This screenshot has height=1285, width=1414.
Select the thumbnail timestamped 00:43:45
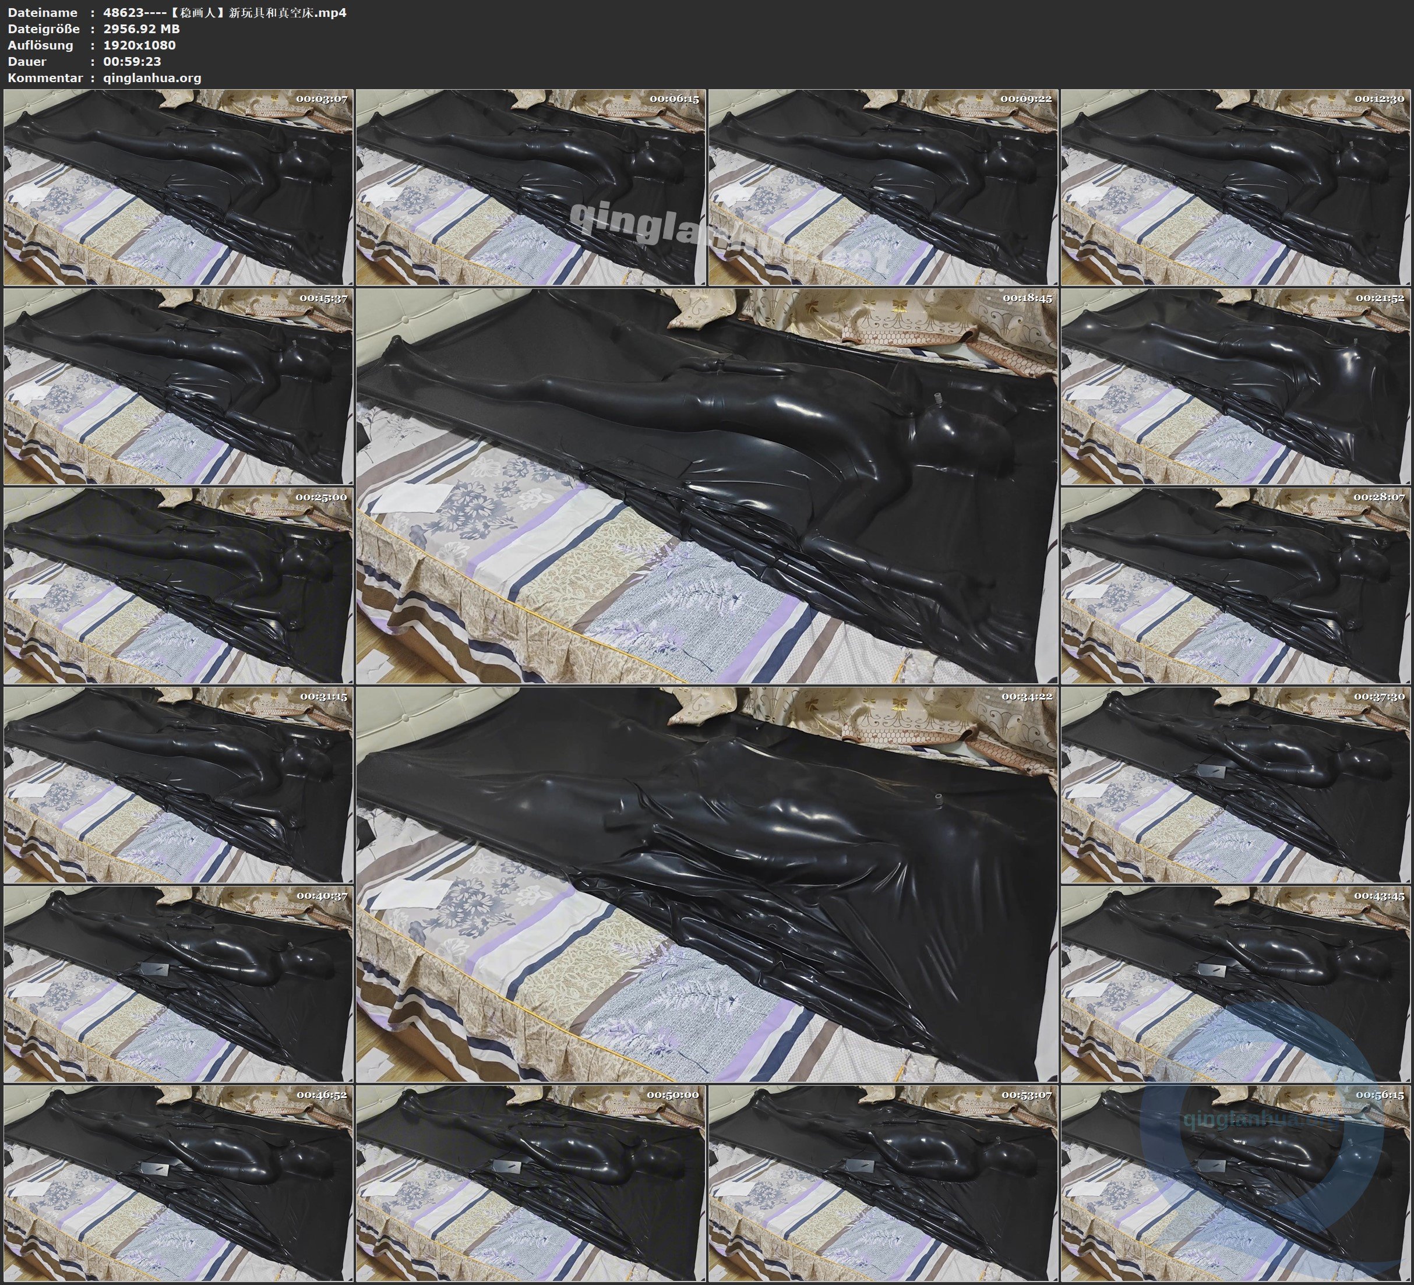coord(1236,984)
